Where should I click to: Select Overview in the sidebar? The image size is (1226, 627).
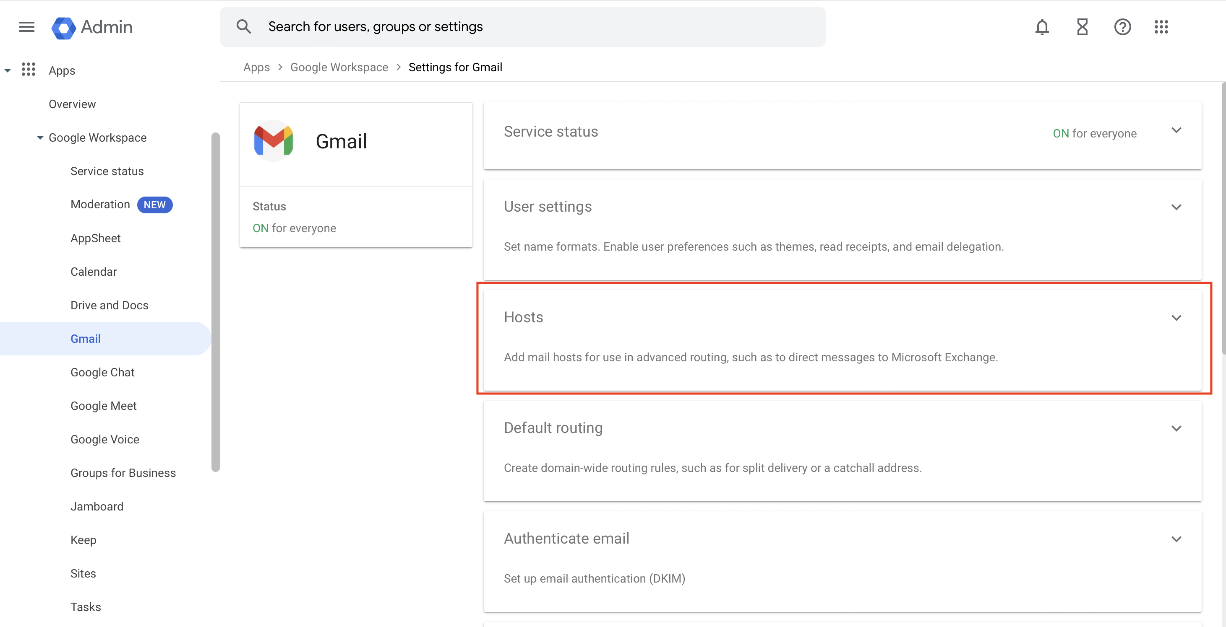tap(72, 104)
